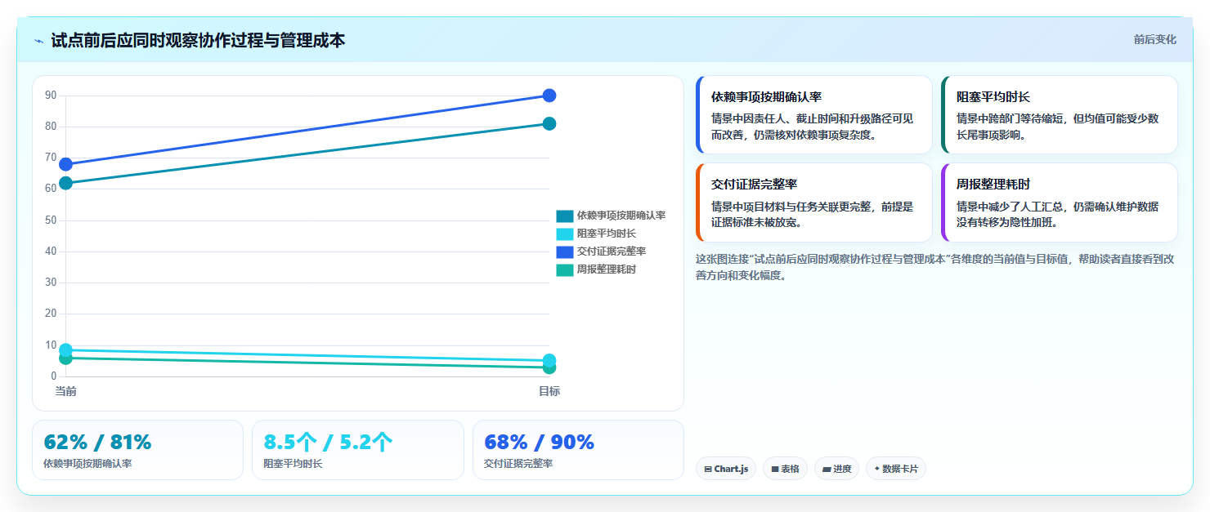Image resolution: width=1210 pixels, height=512 pixels.
Task: Click the icon in the 表格 tag
Action: coord(775,470)
